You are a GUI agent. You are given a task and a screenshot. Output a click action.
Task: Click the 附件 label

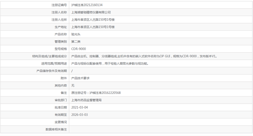64,78
